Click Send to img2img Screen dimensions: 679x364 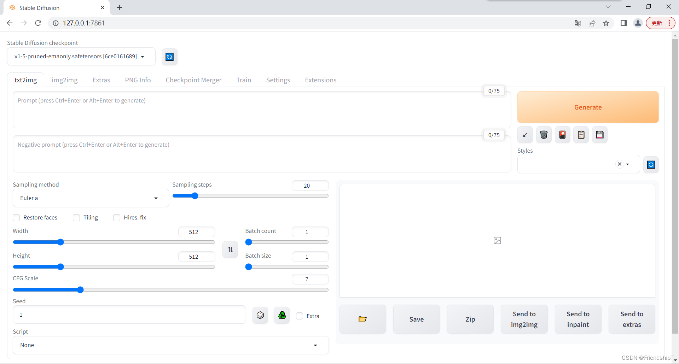click(524, 319)
